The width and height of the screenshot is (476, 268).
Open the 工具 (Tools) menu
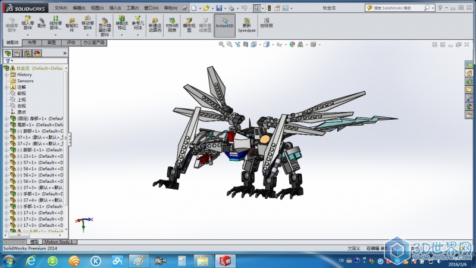click(x=132, y=8)
